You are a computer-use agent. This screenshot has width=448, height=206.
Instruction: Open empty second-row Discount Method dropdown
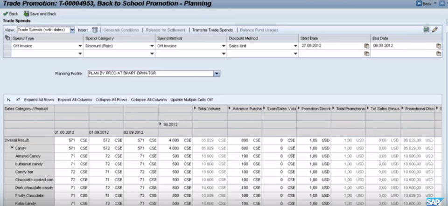click(x=295, y=54)
